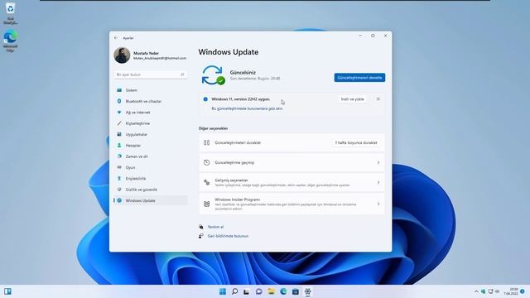This screenshot has width=530, height=298.
Task: Dismiss the Windows 11 22H2 notice
Action: coord(378,99)
